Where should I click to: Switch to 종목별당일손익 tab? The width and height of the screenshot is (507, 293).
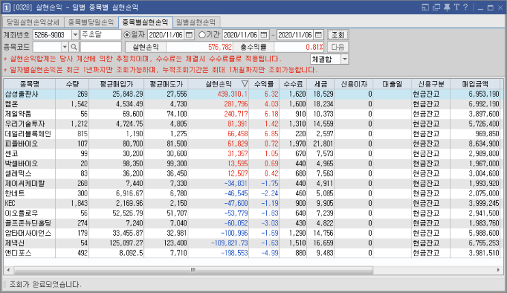pos(91,22)
